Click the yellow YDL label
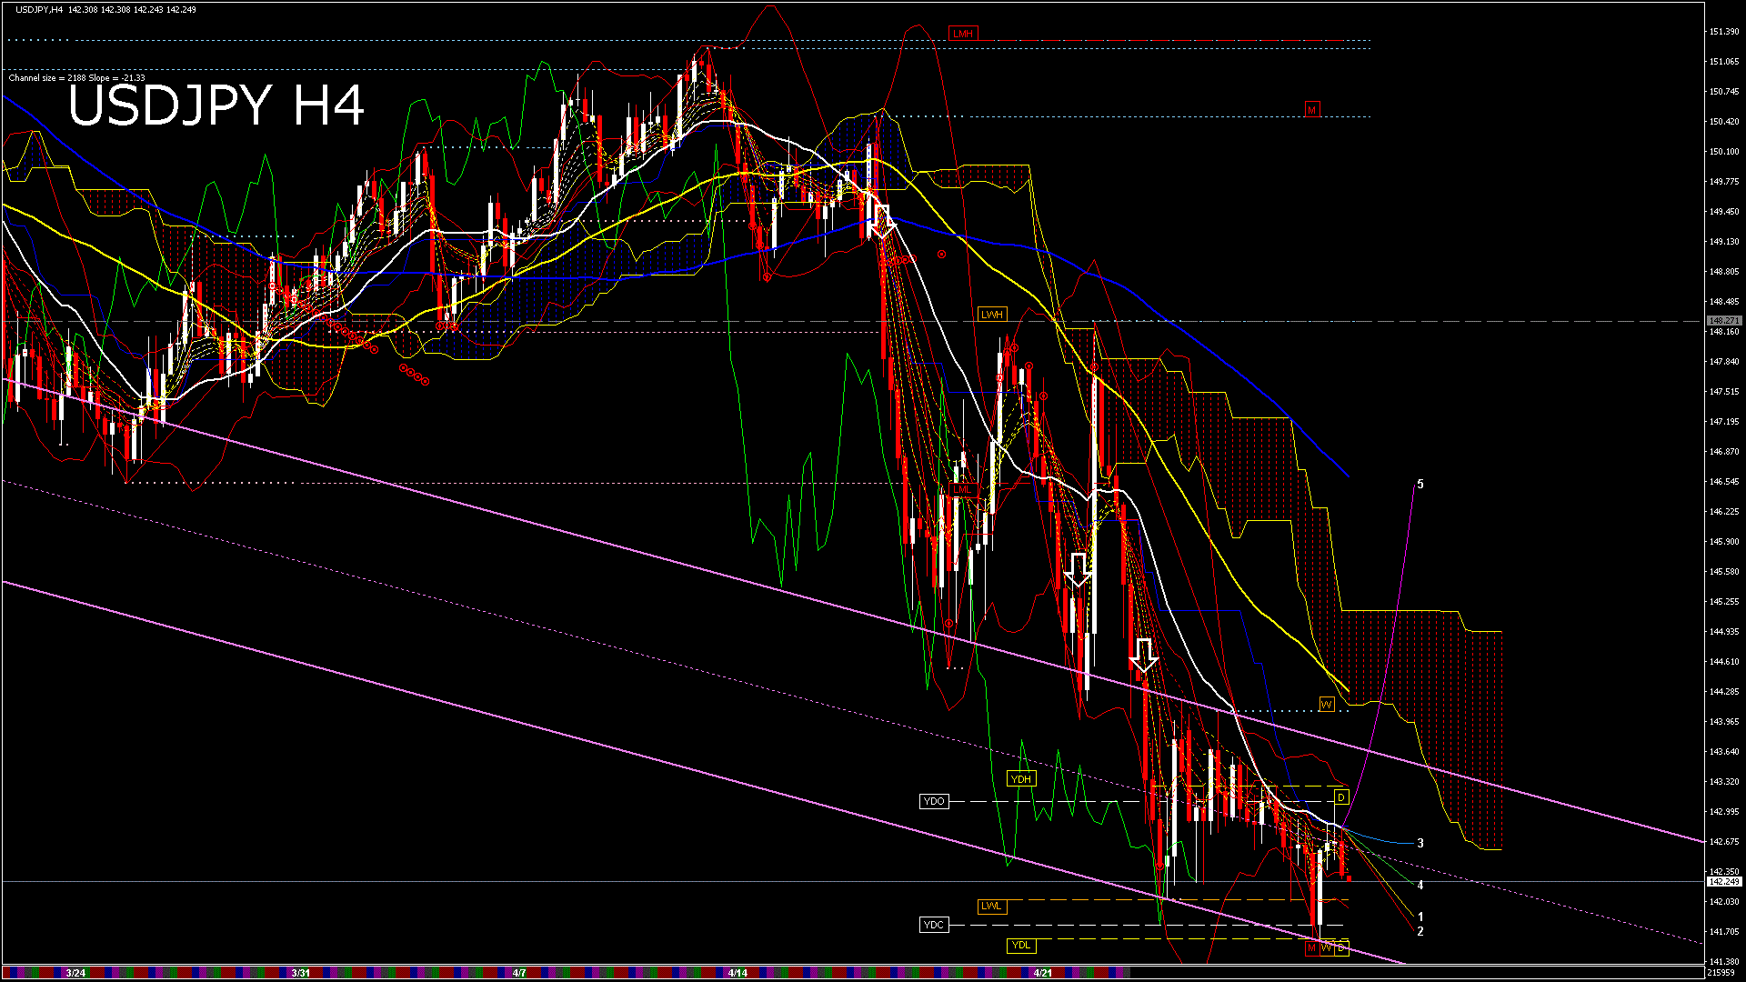Screen dimensions: 1746x982 tap(1021, 946)
